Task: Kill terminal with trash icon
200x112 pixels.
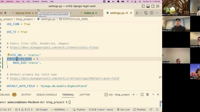Action: (x=147, y=95)
